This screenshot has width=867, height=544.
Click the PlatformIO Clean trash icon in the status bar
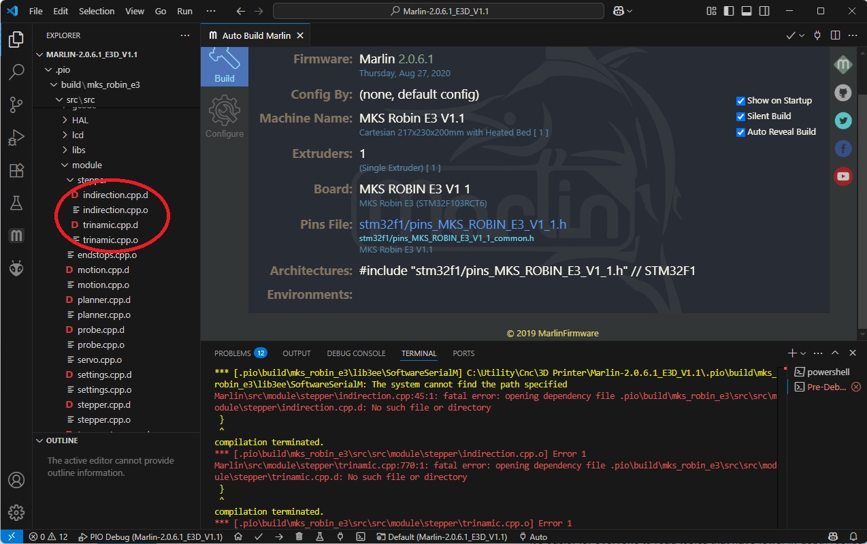click(x=299, y=537)
